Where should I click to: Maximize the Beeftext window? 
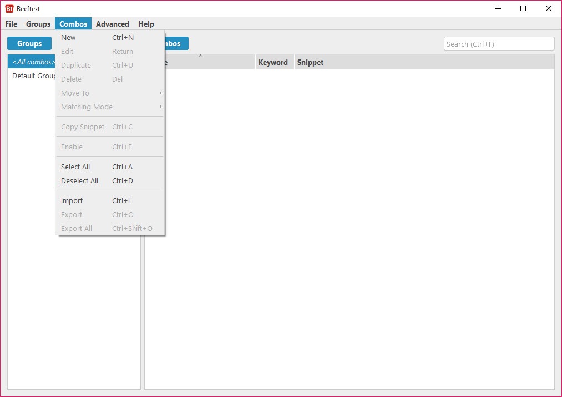coord(523,9)
